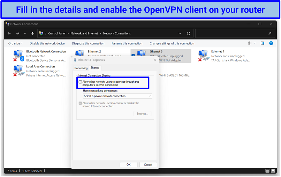Click the Network Connections title bar icon
Image resolution: width=281 pixels, height=177 pixels.
click(x=7, y=24)
